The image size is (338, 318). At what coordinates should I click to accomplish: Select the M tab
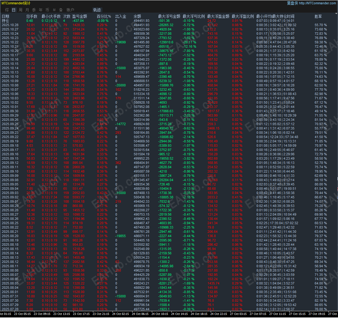click(54, 10)
